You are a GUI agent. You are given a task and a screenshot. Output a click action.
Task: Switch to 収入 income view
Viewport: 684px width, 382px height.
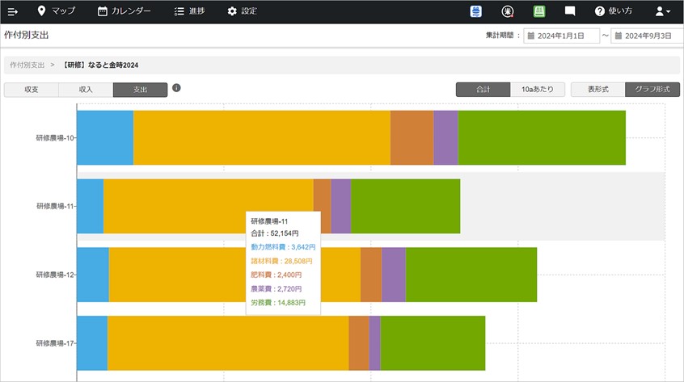86,90
